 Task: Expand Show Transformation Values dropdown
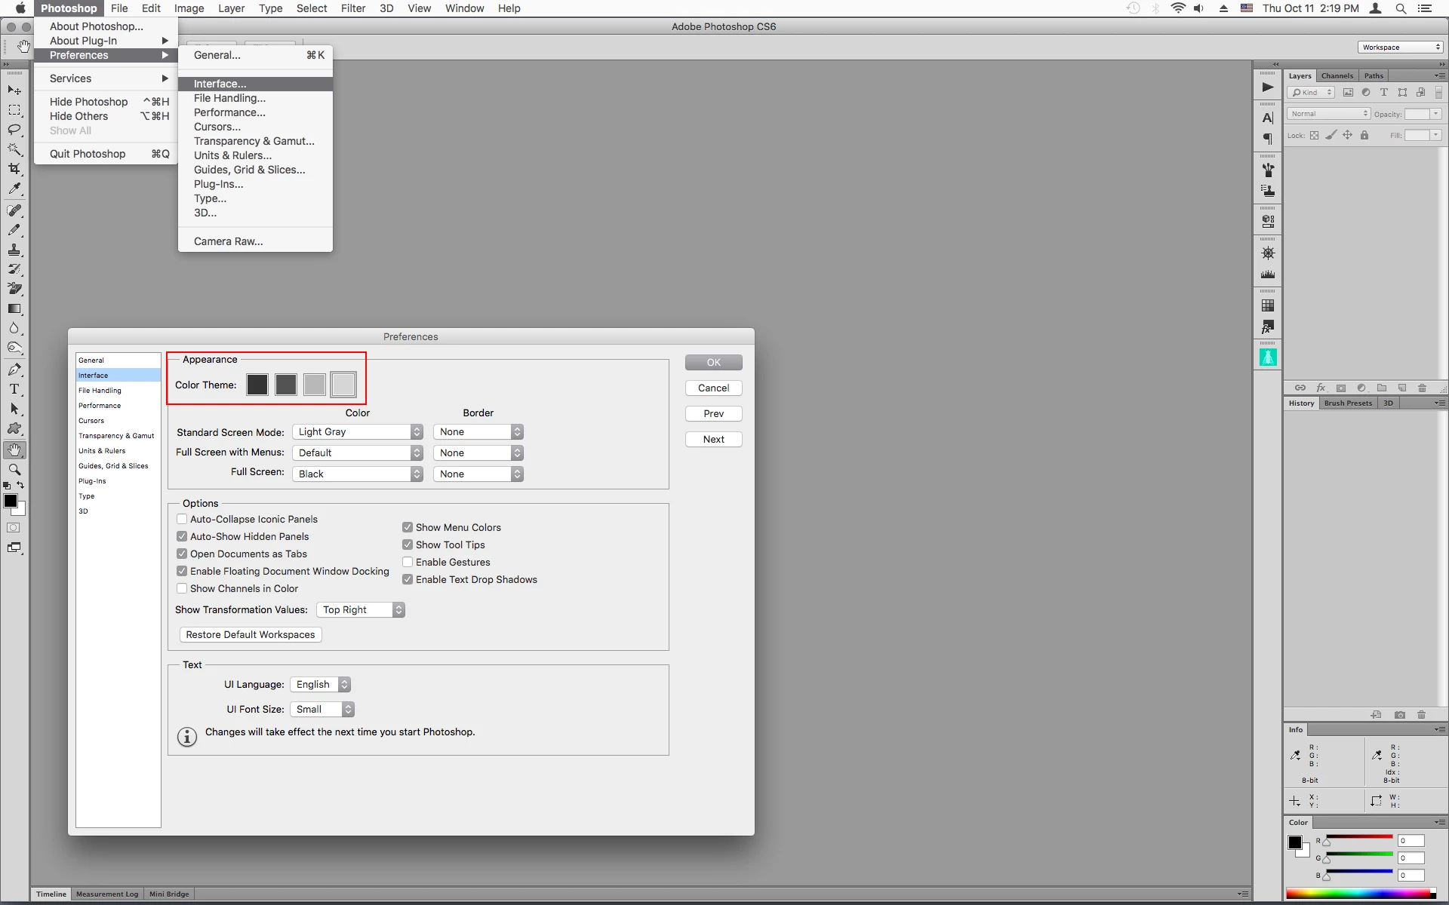361,610
